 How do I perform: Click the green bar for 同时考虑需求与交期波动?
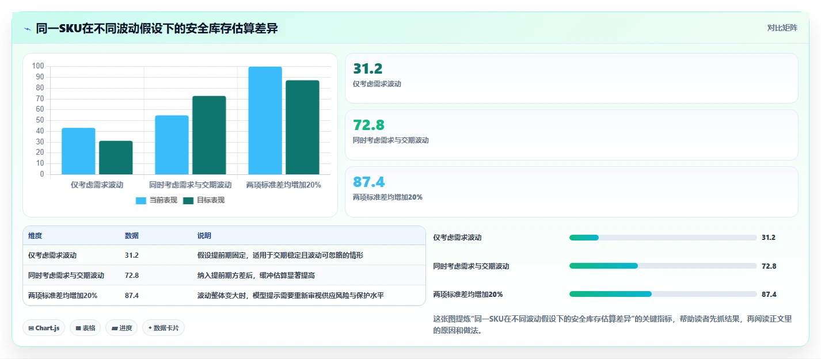point(209,135)
